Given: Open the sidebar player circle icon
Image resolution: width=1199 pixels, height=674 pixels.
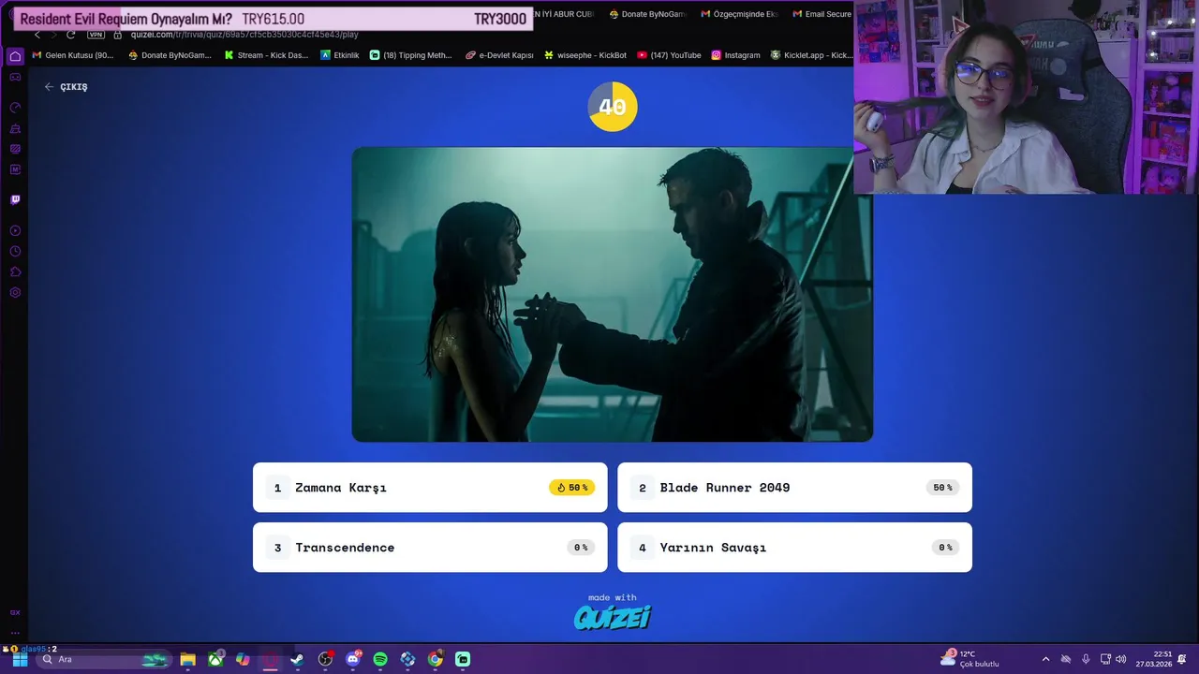Looking at the screenshot, I should 15,230.
